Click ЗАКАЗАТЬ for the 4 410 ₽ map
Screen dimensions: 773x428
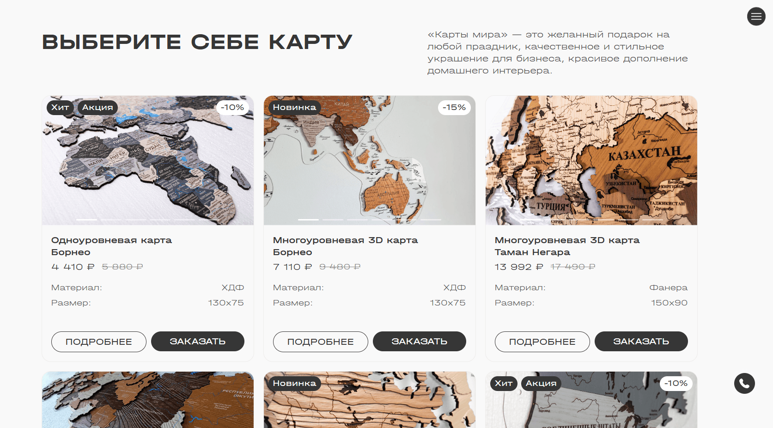[x=198, y=342]
